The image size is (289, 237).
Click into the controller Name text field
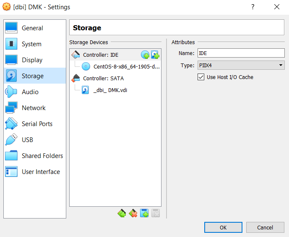point(241,53)
